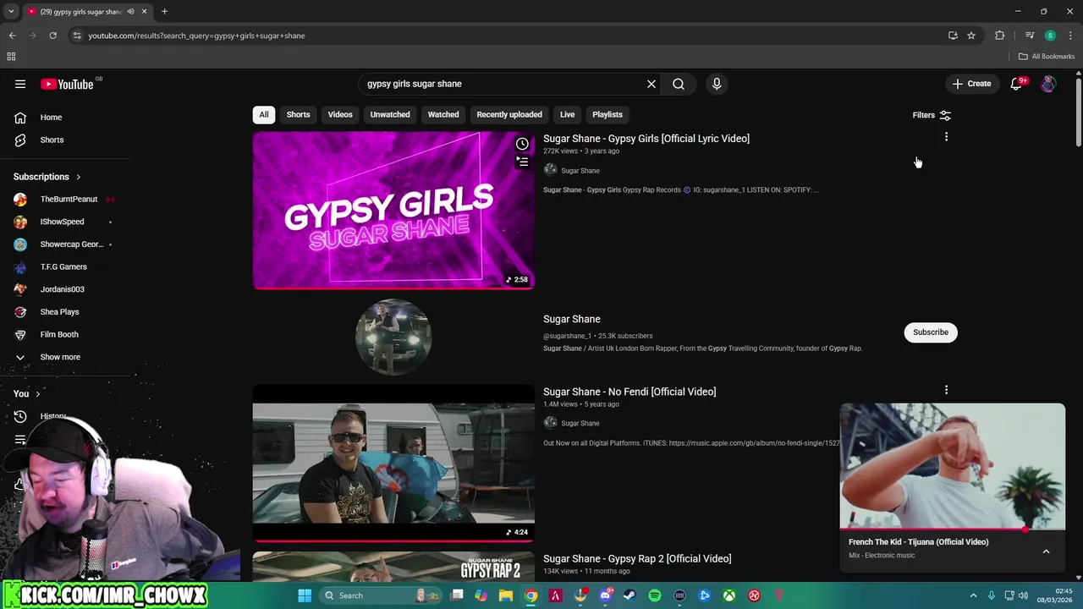Toggle system volume speaker icon in tray
The height and width of the screenshot is (609, 1083).
click(x=1023, y=595)
